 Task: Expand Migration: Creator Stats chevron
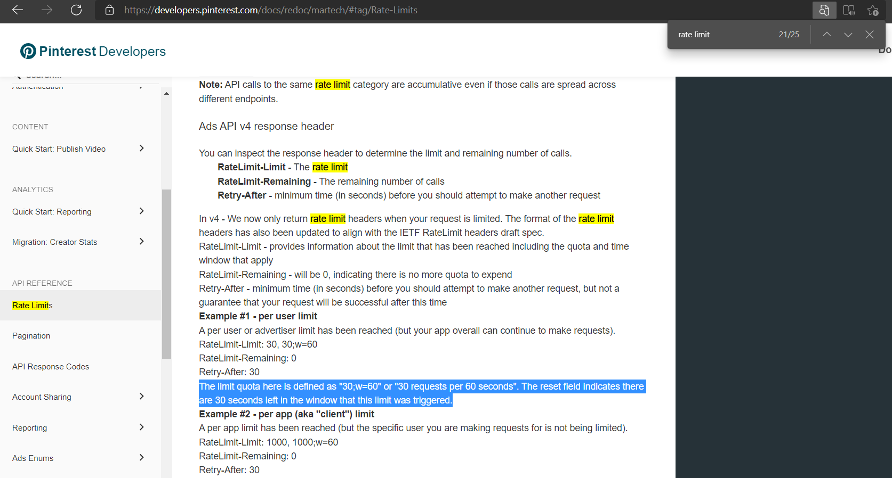tap(142, 242)
